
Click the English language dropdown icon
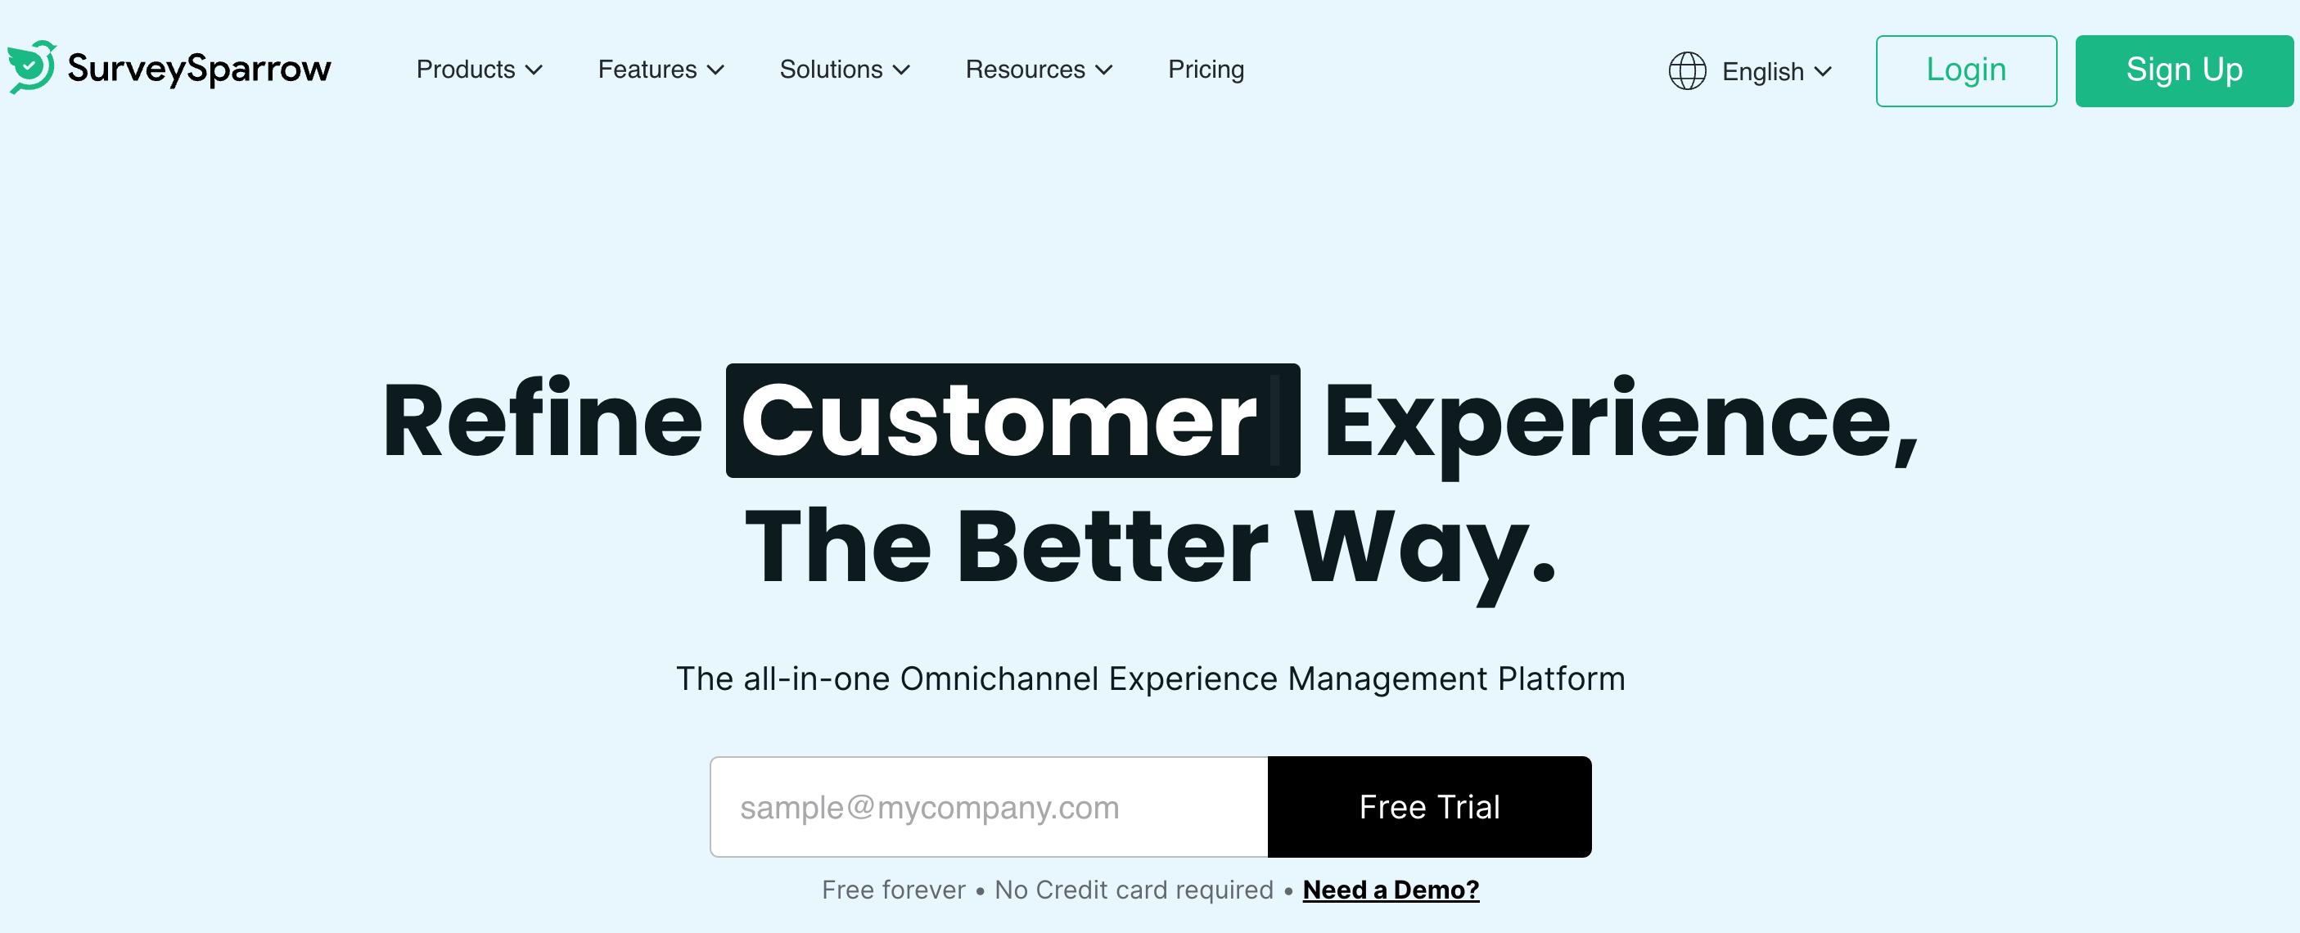(x=1824, y=70)
